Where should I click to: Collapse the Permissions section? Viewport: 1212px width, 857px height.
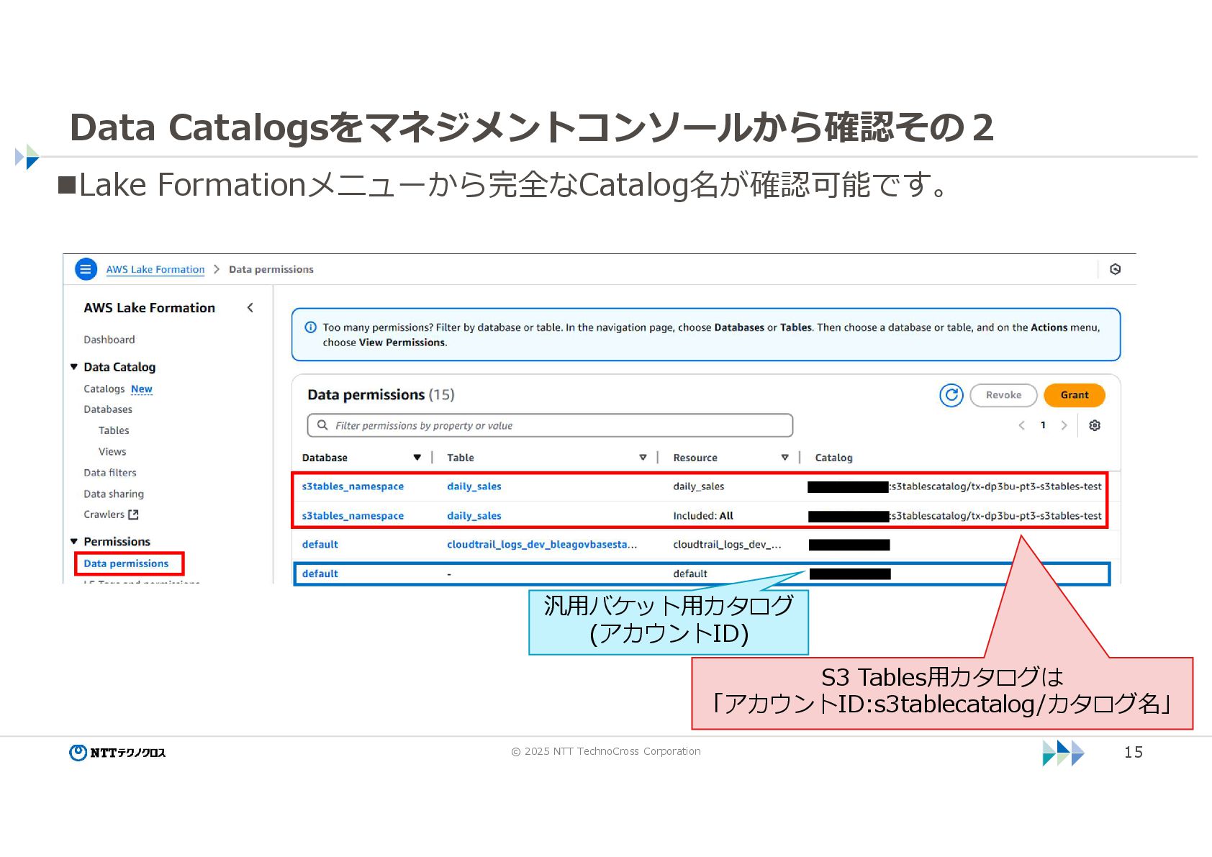[73, 541]
